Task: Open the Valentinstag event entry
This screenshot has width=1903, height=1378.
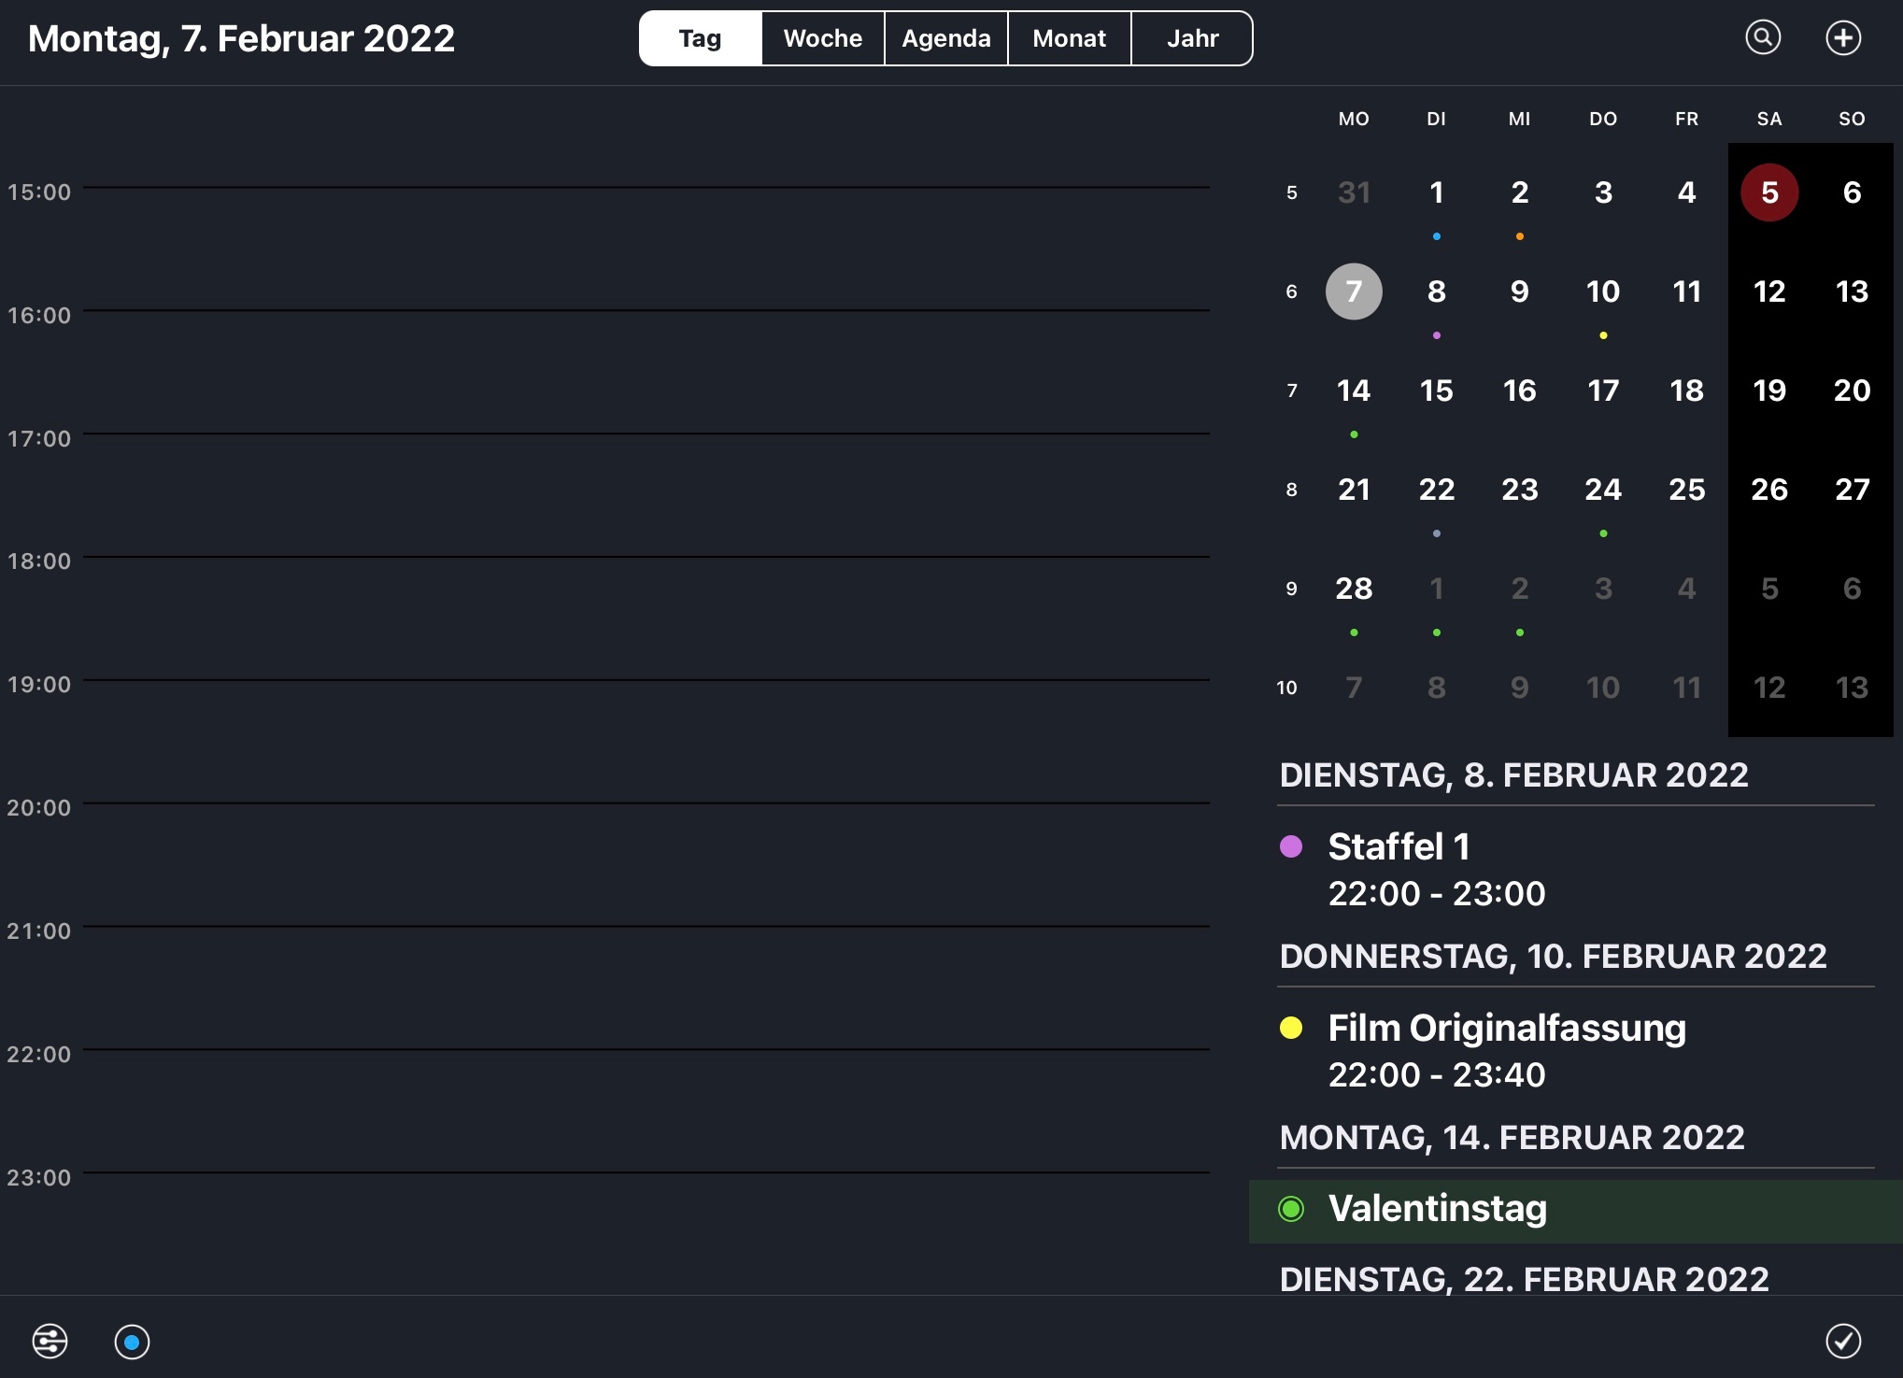Action: coord(1437,1209)
